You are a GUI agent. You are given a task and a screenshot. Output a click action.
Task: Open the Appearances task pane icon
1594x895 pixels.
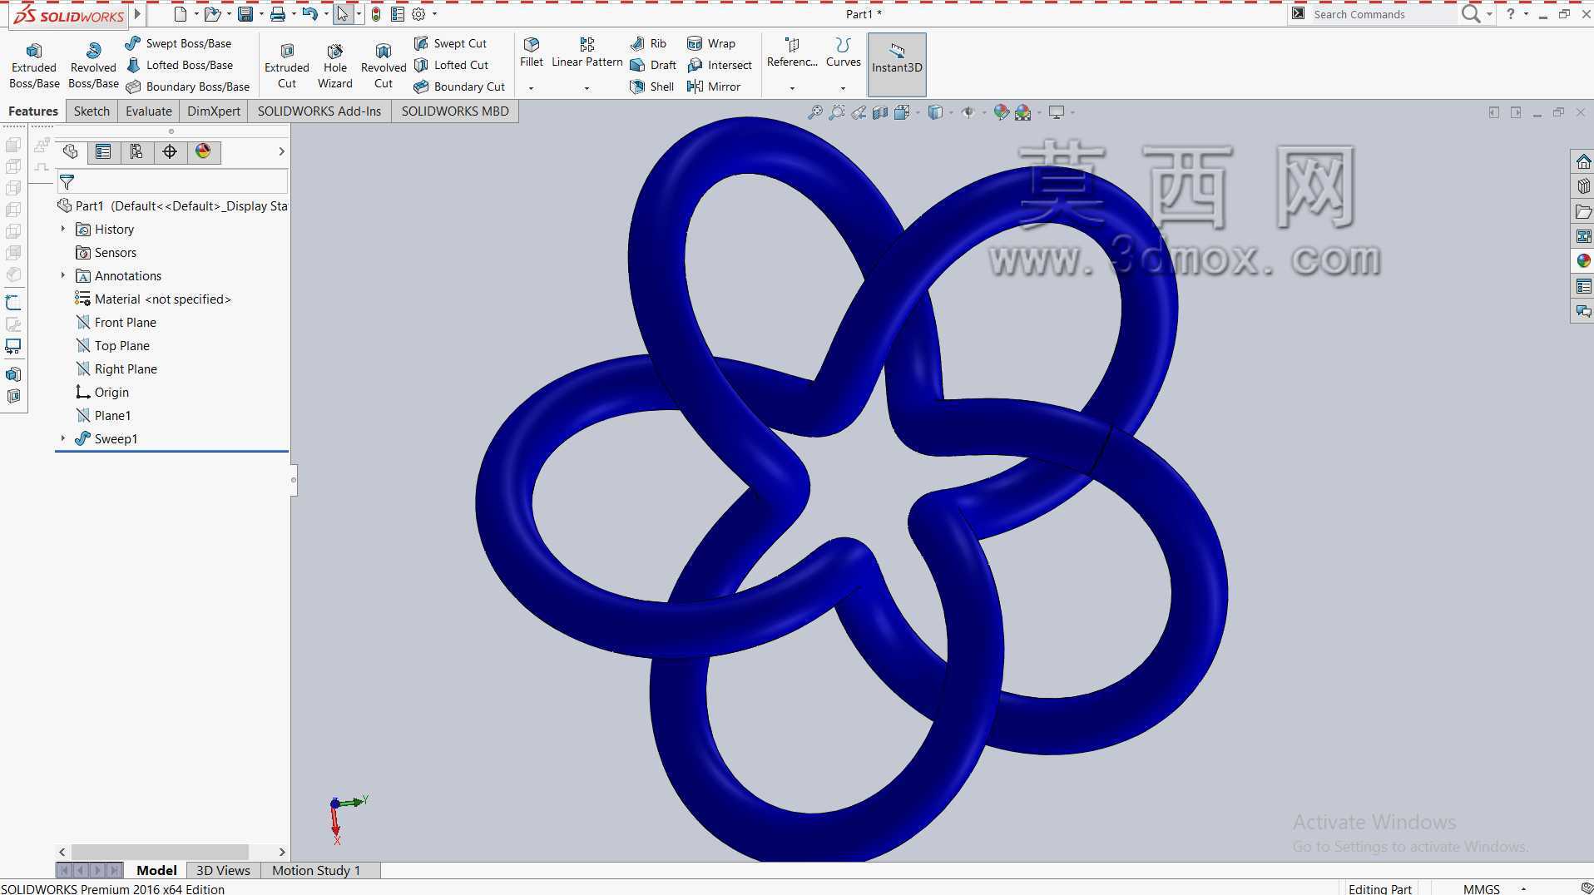click(1583, 261)
